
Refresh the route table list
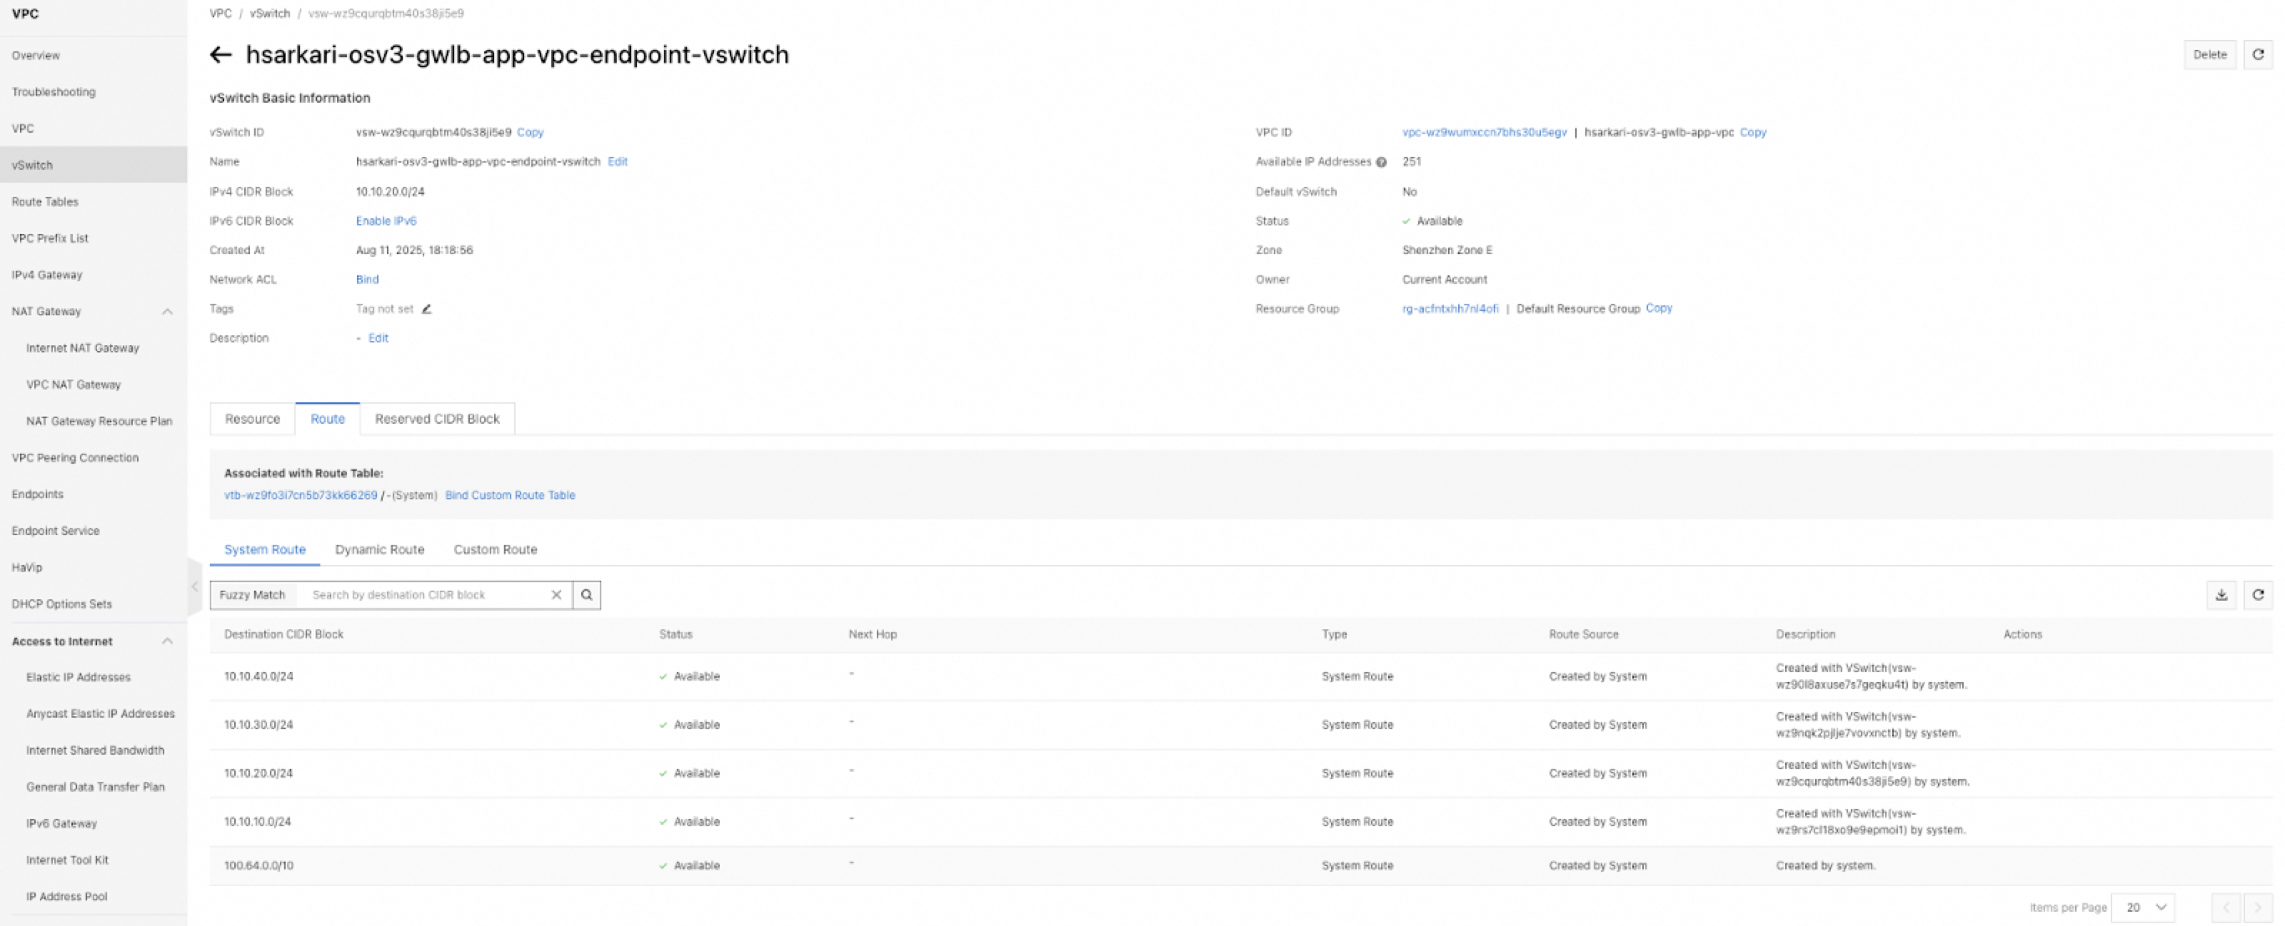pyautogui.click(x=2257, y=596)
